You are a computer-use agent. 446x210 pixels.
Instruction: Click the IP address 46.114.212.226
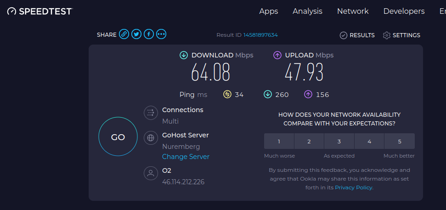pos(183,182)
